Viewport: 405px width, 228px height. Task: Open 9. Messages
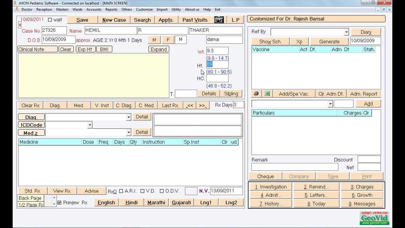click(x=362, y=204)
